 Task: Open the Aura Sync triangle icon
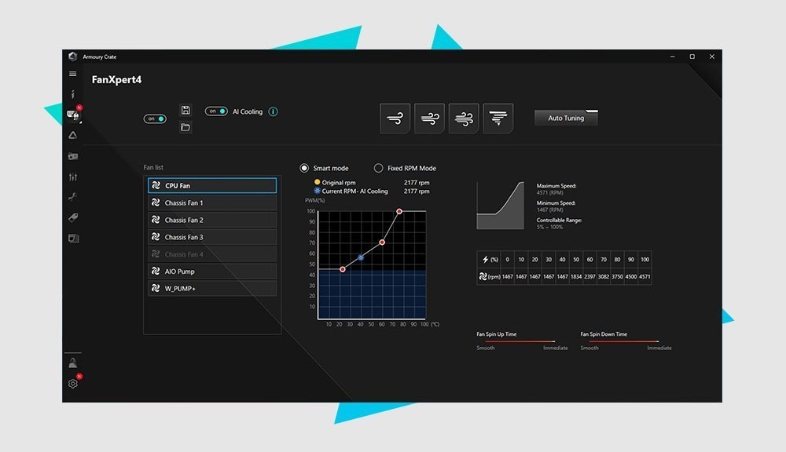pyautogui.click(x=72, y=135)
